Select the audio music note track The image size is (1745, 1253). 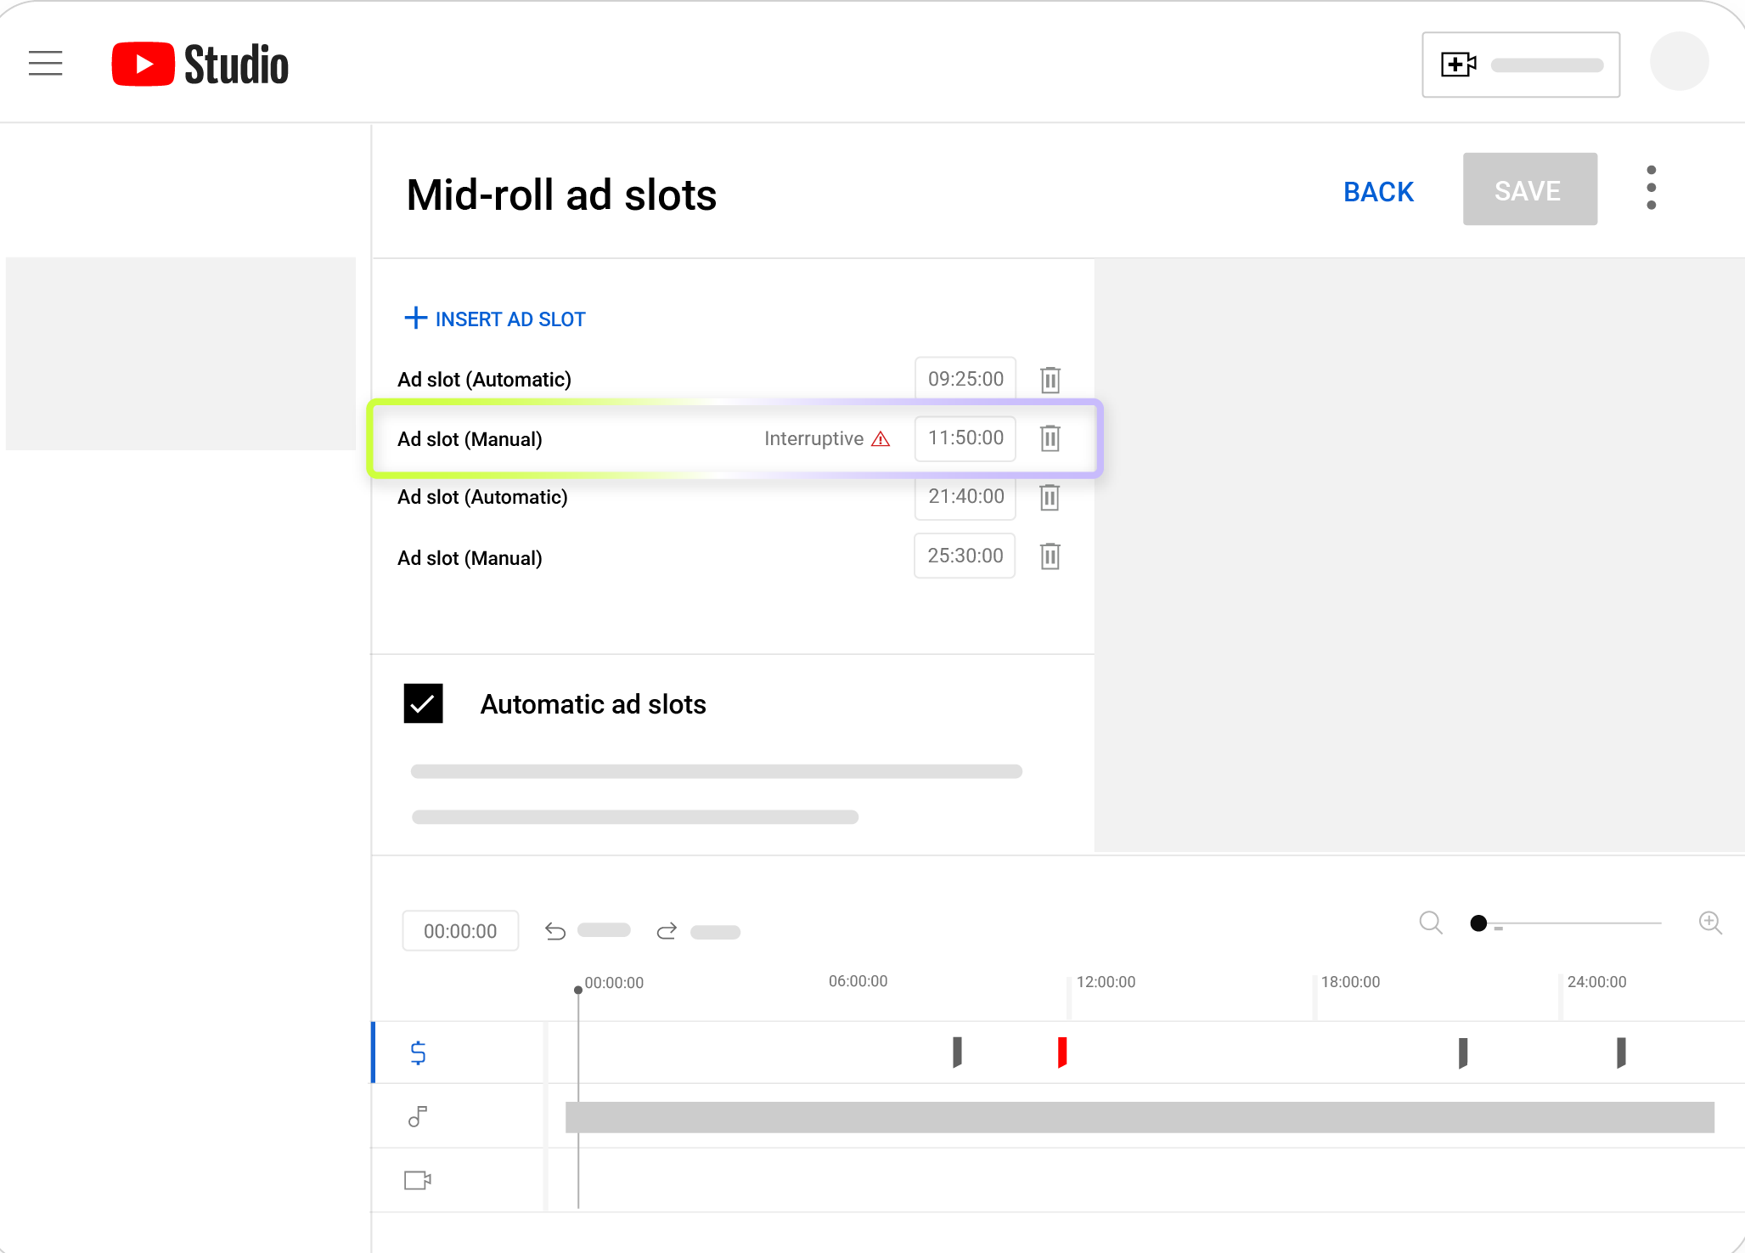pyautogui.click(x=418, y=1116)
